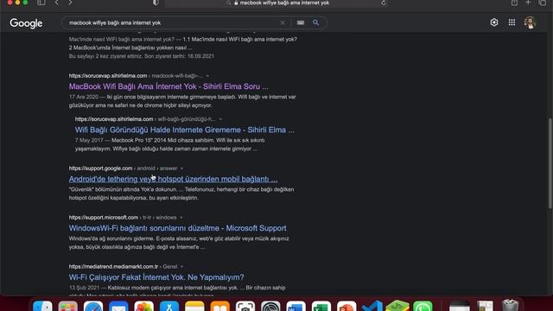Open Notes from the Dock
This screenshot has height=311, width=553.
pos(194,306)
